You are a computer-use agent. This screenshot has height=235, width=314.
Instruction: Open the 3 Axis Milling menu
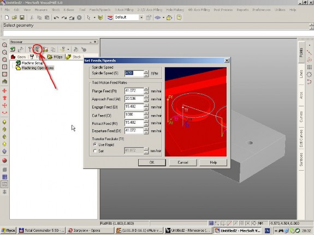click(124, 10)
